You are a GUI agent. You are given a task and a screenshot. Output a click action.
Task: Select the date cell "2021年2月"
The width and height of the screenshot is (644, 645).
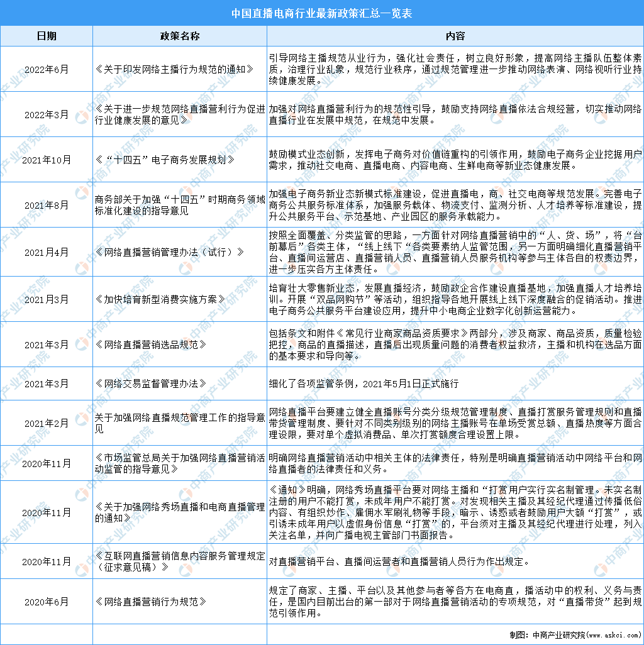47,423
